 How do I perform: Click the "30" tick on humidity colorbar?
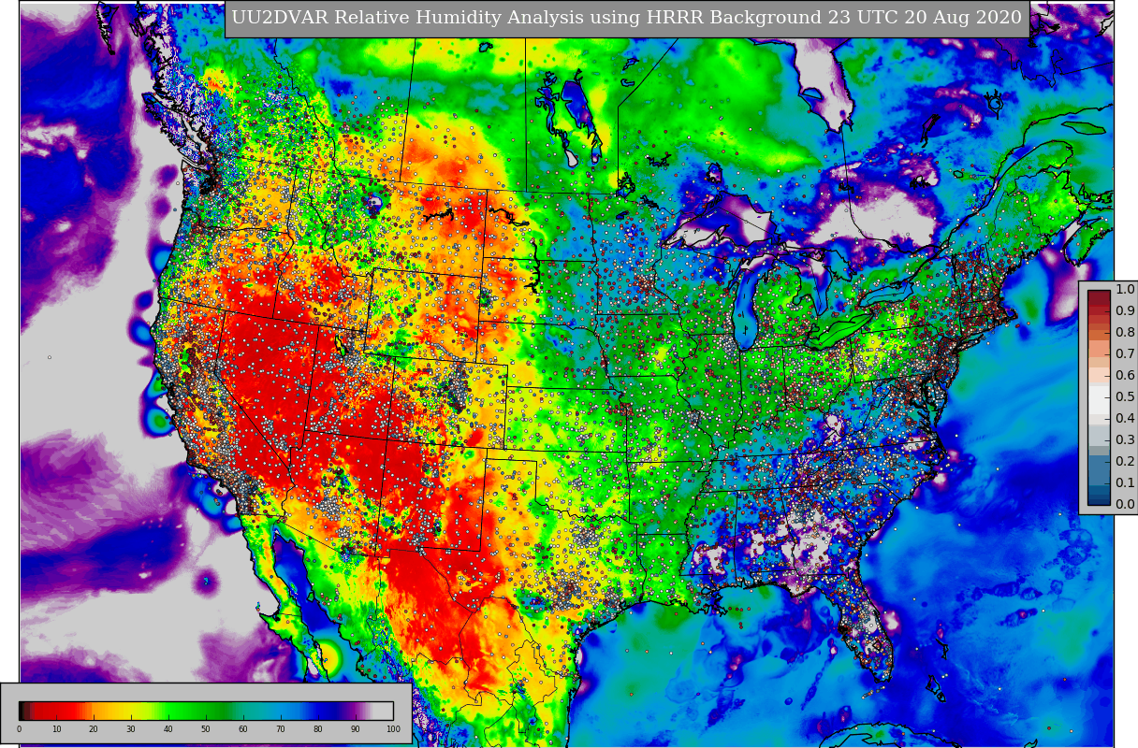point(131,729)
